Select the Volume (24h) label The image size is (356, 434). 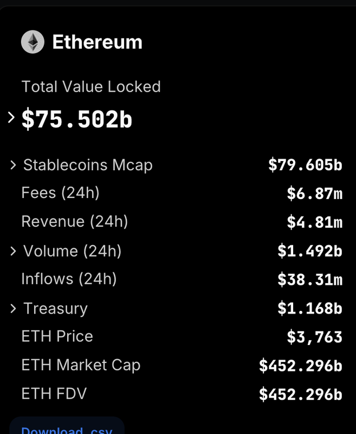click(x=72, y=251)
